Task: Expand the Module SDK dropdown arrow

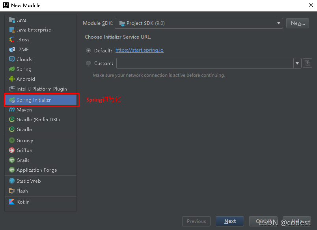Action: tap(279, 23)
